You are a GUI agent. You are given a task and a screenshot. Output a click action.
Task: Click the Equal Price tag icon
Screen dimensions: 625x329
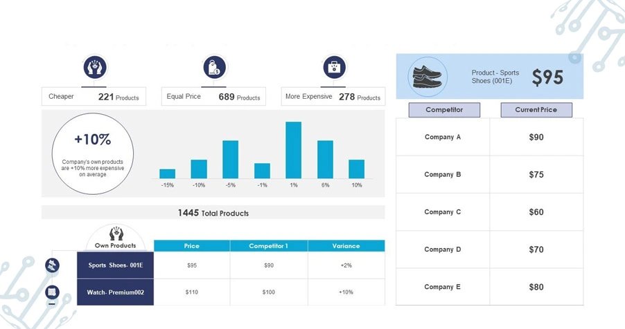point(214,67)
